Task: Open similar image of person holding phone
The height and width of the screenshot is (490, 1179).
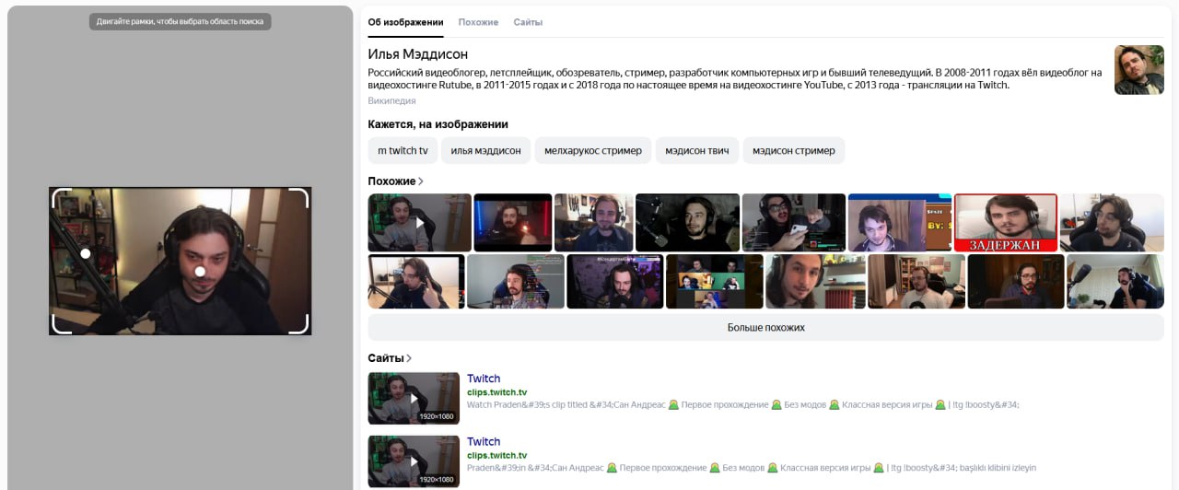Action: coord(794,223)
